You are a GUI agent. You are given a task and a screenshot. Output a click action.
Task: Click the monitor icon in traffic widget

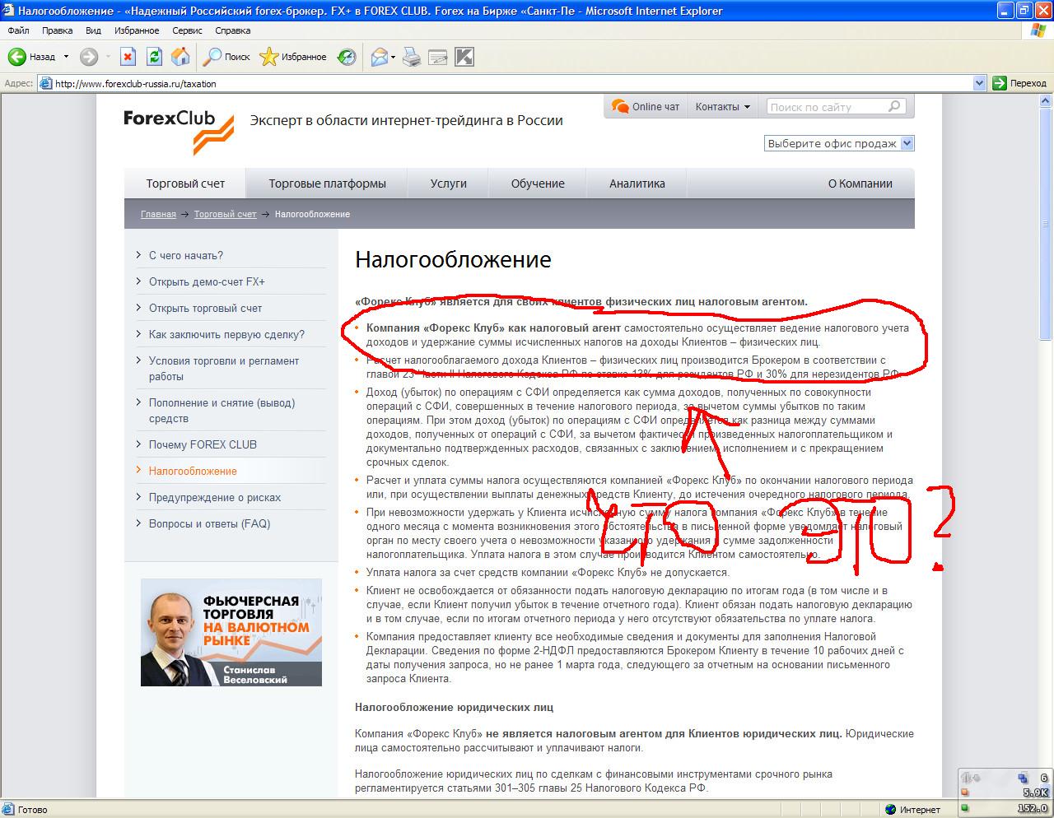coord(1023,777)
